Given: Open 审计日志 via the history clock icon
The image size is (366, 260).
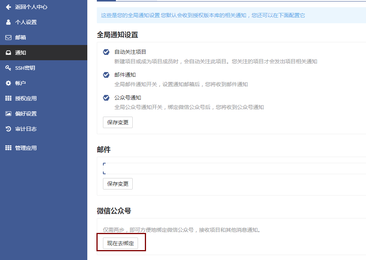Looking at the screenshot, I should pos(8,129).
